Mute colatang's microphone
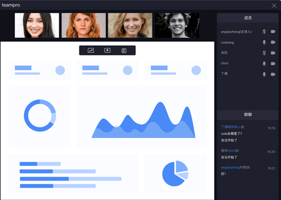281x200 pixels. (x=264, y=43)
